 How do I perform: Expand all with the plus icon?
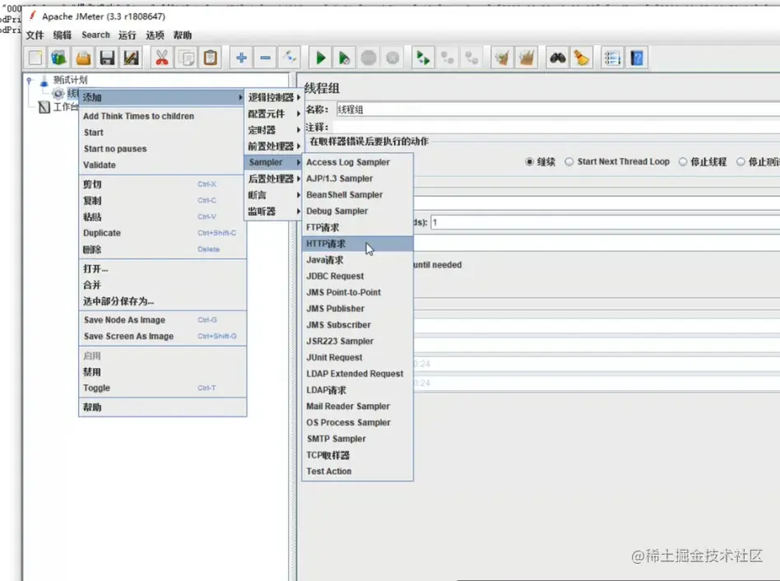coord(241,58)
